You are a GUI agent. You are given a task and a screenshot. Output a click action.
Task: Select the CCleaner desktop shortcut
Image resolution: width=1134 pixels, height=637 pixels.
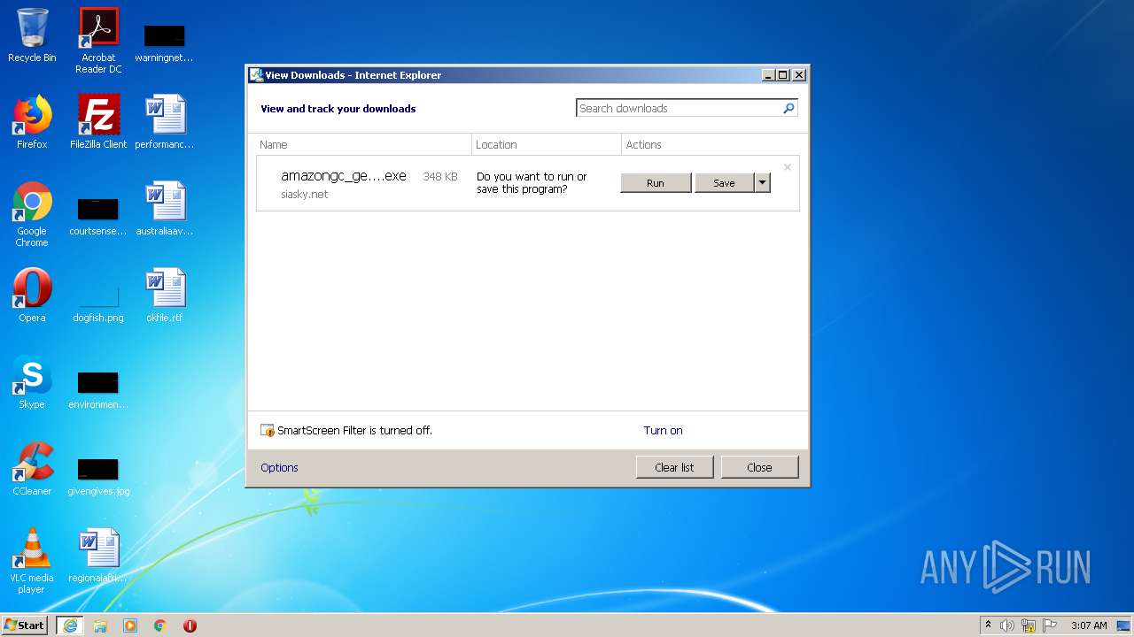(x=32, y=469)
